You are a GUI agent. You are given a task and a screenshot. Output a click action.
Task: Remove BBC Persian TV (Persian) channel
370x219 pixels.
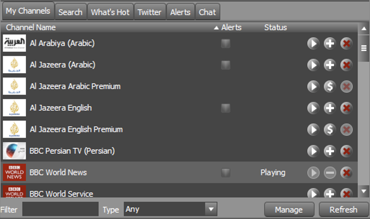tap(346, 151)
